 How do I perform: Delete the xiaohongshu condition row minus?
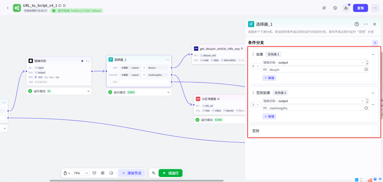tap(373, 105)
